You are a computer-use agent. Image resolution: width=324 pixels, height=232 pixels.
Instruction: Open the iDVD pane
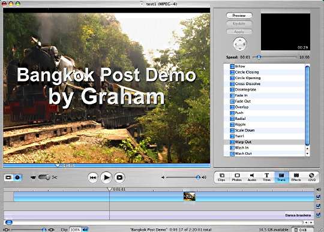click(x=311, y=177)
